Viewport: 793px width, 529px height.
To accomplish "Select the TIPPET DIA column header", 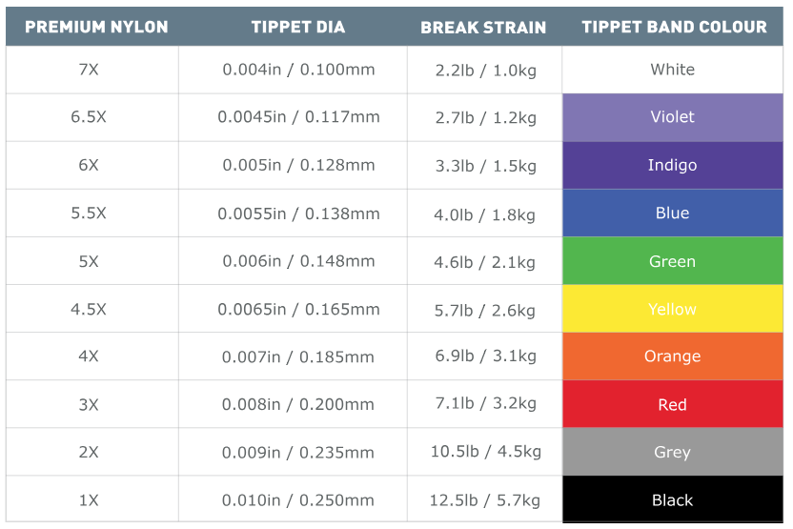I will pyautogui.click(x=297, y=27).
